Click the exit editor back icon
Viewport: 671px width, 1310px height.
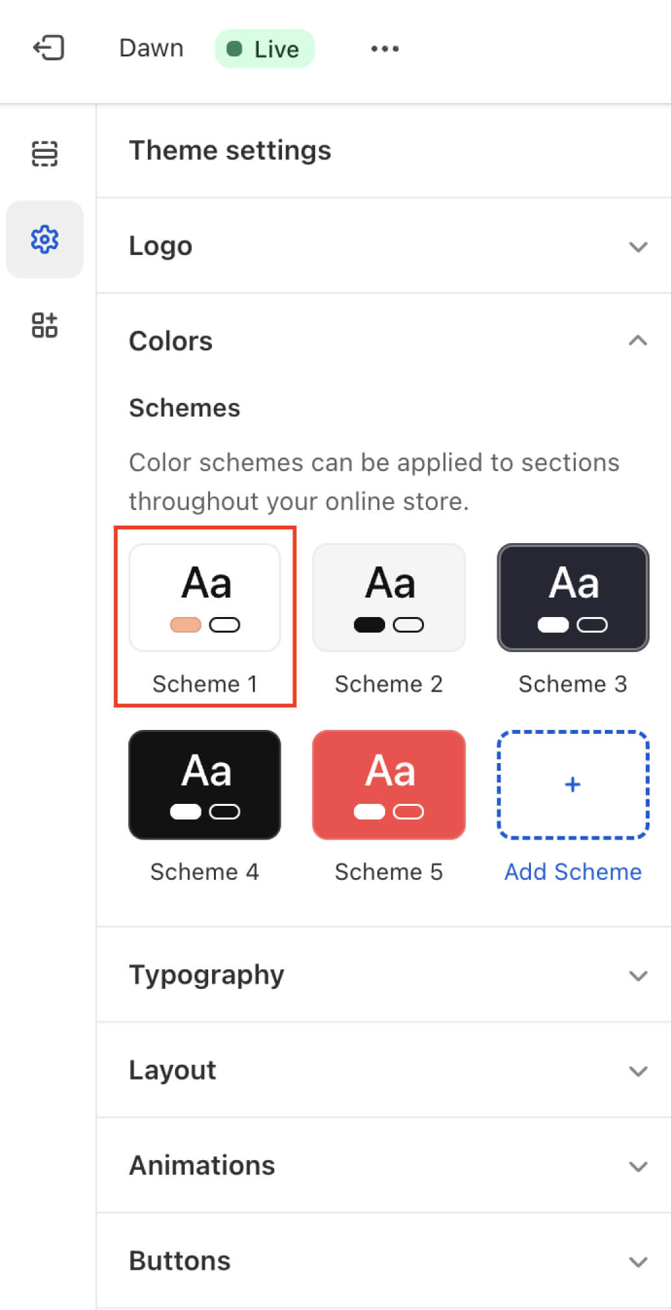pyautogui.click(x=49, y=48)
